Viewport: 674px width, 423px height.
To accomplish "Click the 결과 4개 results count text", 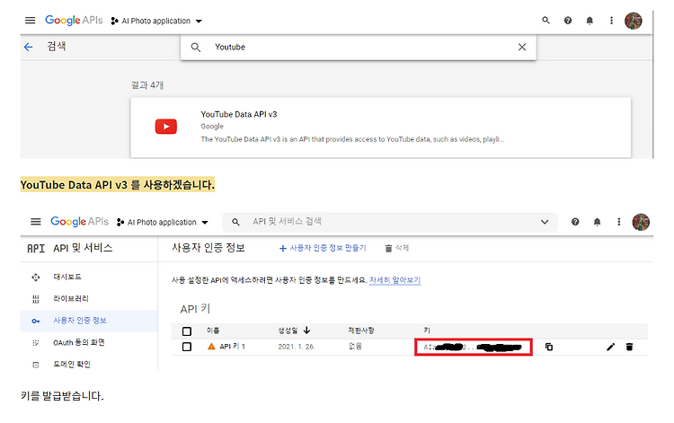I will [x=147, y=85].
